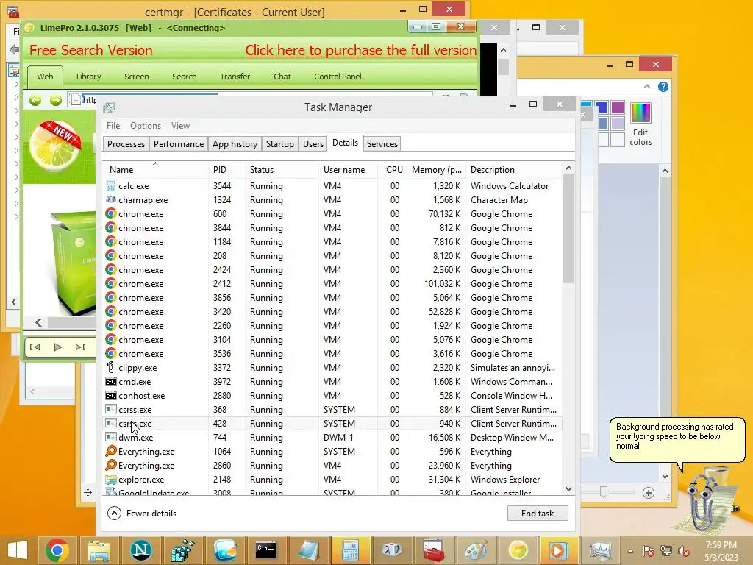
Task: Open the Calculator taskbar icon
Action: point(350,550)
